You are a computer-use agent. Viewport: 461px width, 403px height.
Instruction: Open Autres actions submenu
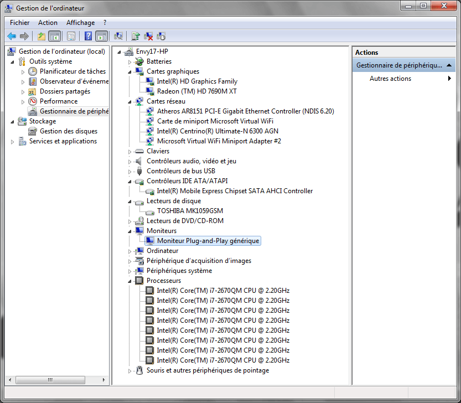coord(390,79)
